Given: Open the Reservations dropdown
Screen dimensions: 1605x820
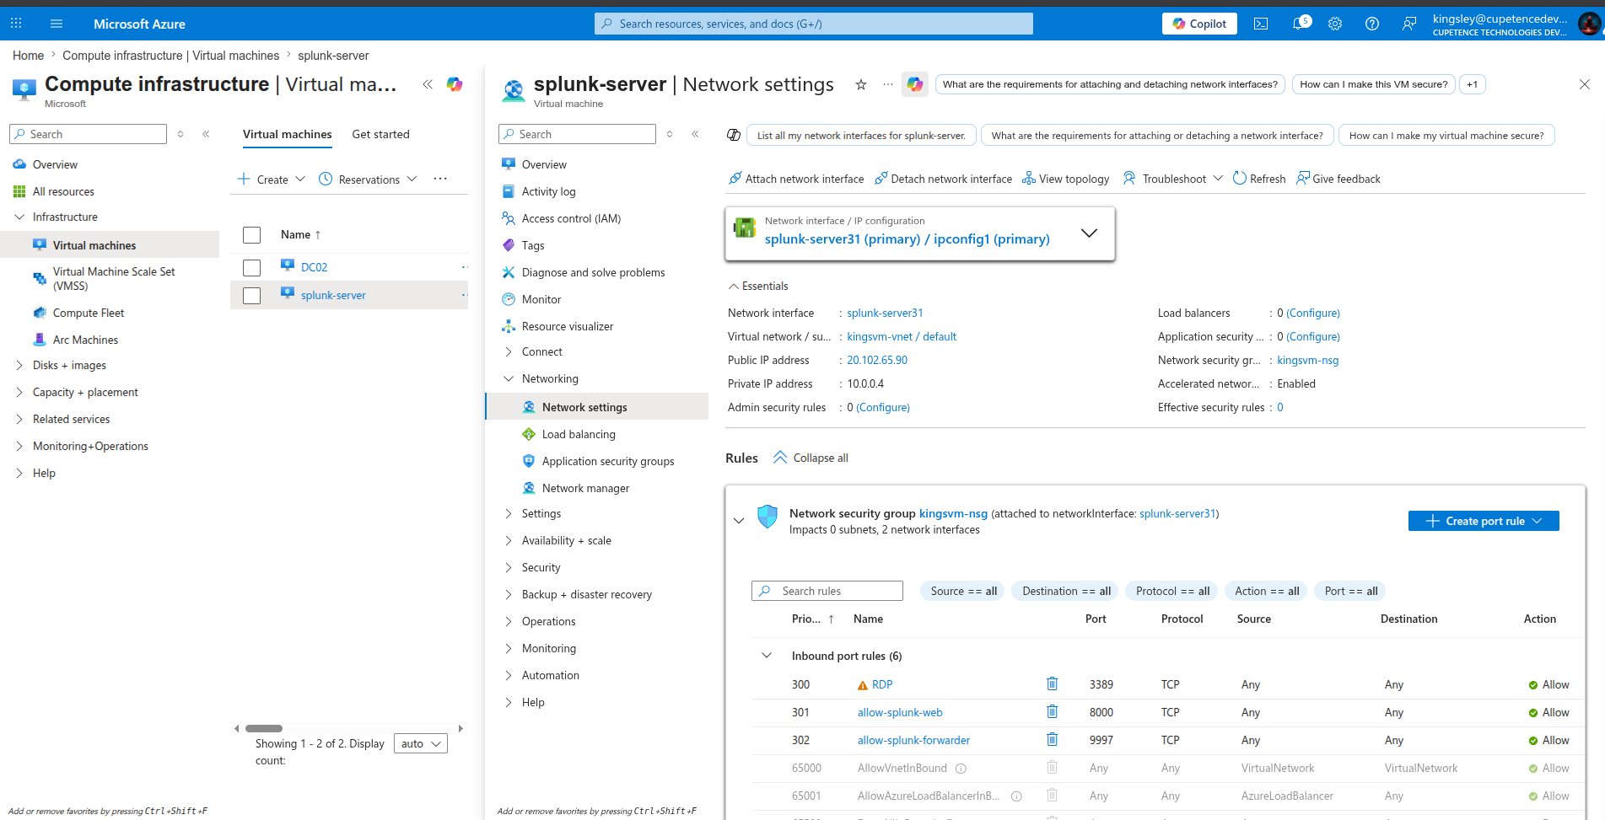Looking at the screenshot, I should (x=368, y=179).
